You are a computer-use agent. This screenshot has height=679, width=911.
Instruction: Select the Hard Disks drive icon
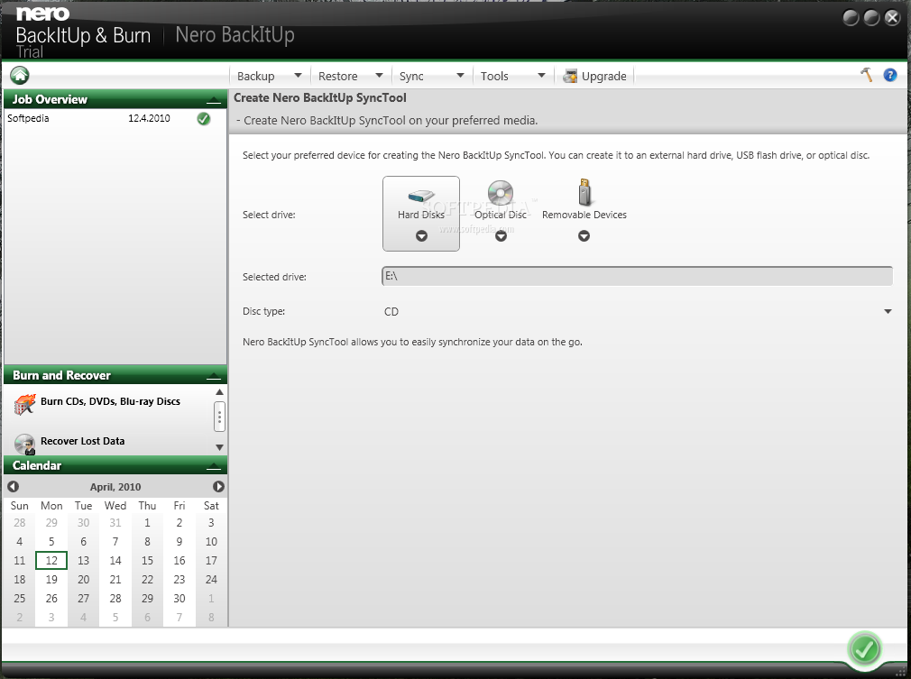(421, 196)
